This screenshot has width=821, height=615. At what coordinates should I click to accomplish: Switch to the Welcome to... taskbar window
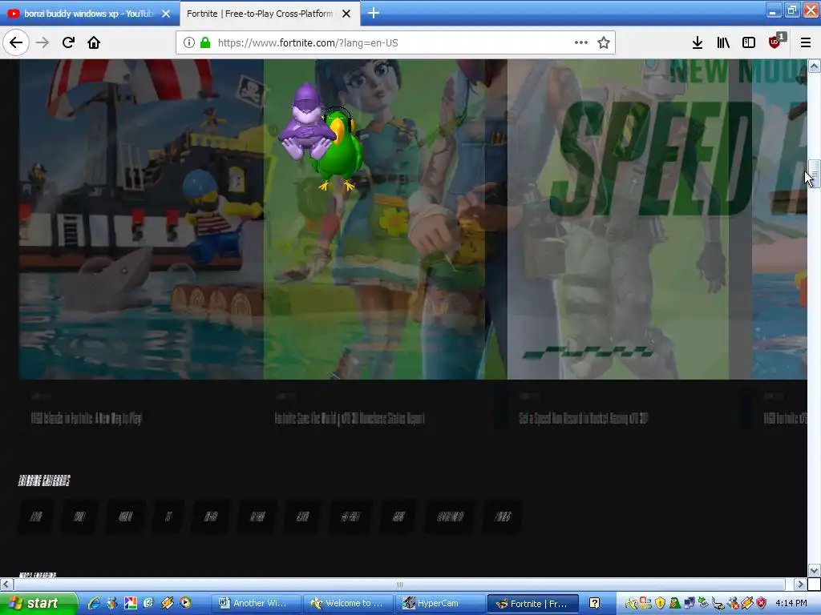(348, 604)
